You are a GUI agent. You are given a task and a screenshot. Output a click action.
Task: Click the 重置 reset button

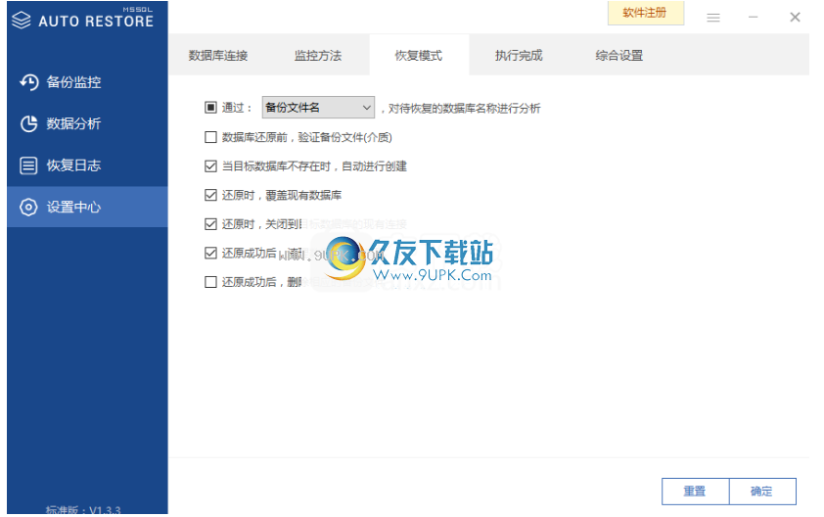coord(695,492)
